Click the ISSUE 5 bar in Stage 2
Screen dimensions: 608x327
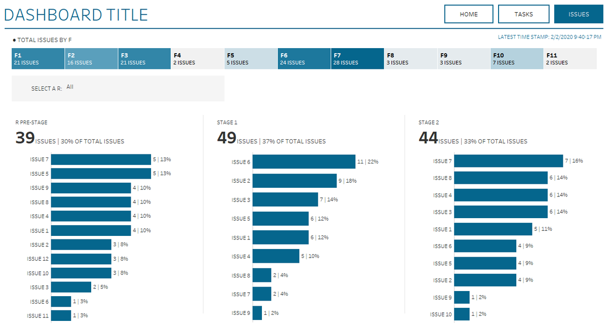pyautogui.click(x=485, y=263)
